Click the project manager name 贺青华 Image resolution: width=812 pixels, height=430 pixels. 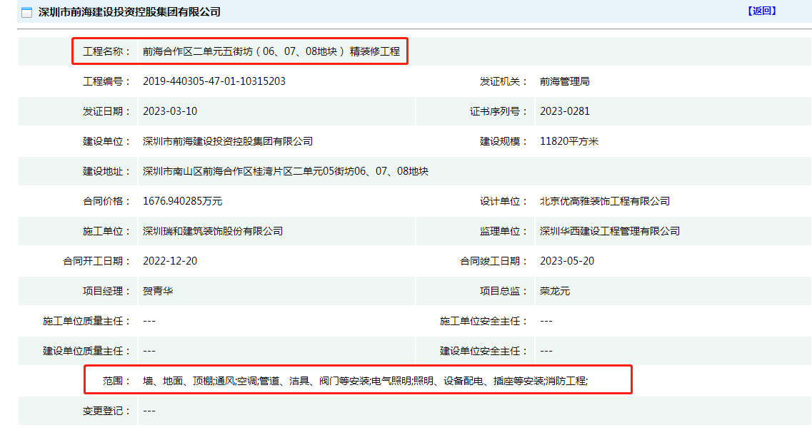158,291
